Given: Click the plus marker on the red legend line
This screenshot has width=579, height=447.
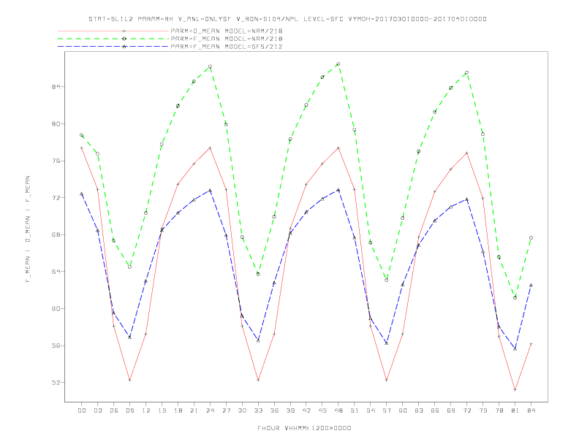Looking at the screenshot, I should (x=124, y=31).
